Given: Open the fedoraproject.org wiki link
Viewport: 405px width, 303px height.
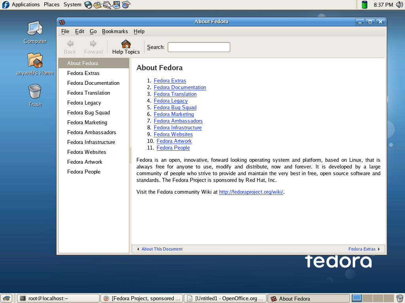Looking at the screenshot, I should point(251,192).
